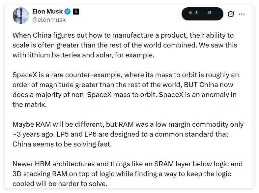Screen dimensions: 259x193
Task: Click the line mentioning LP5 and LP6
Action: (x=120, y=134)
